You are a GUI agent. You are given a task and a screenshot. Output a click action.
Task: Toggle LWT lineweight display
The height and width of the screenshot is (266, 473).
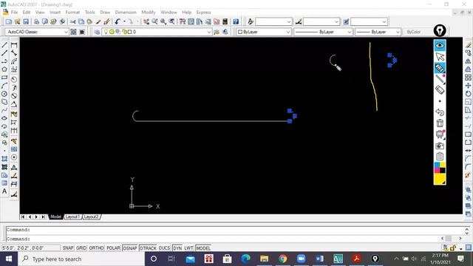tap(189, 248)
